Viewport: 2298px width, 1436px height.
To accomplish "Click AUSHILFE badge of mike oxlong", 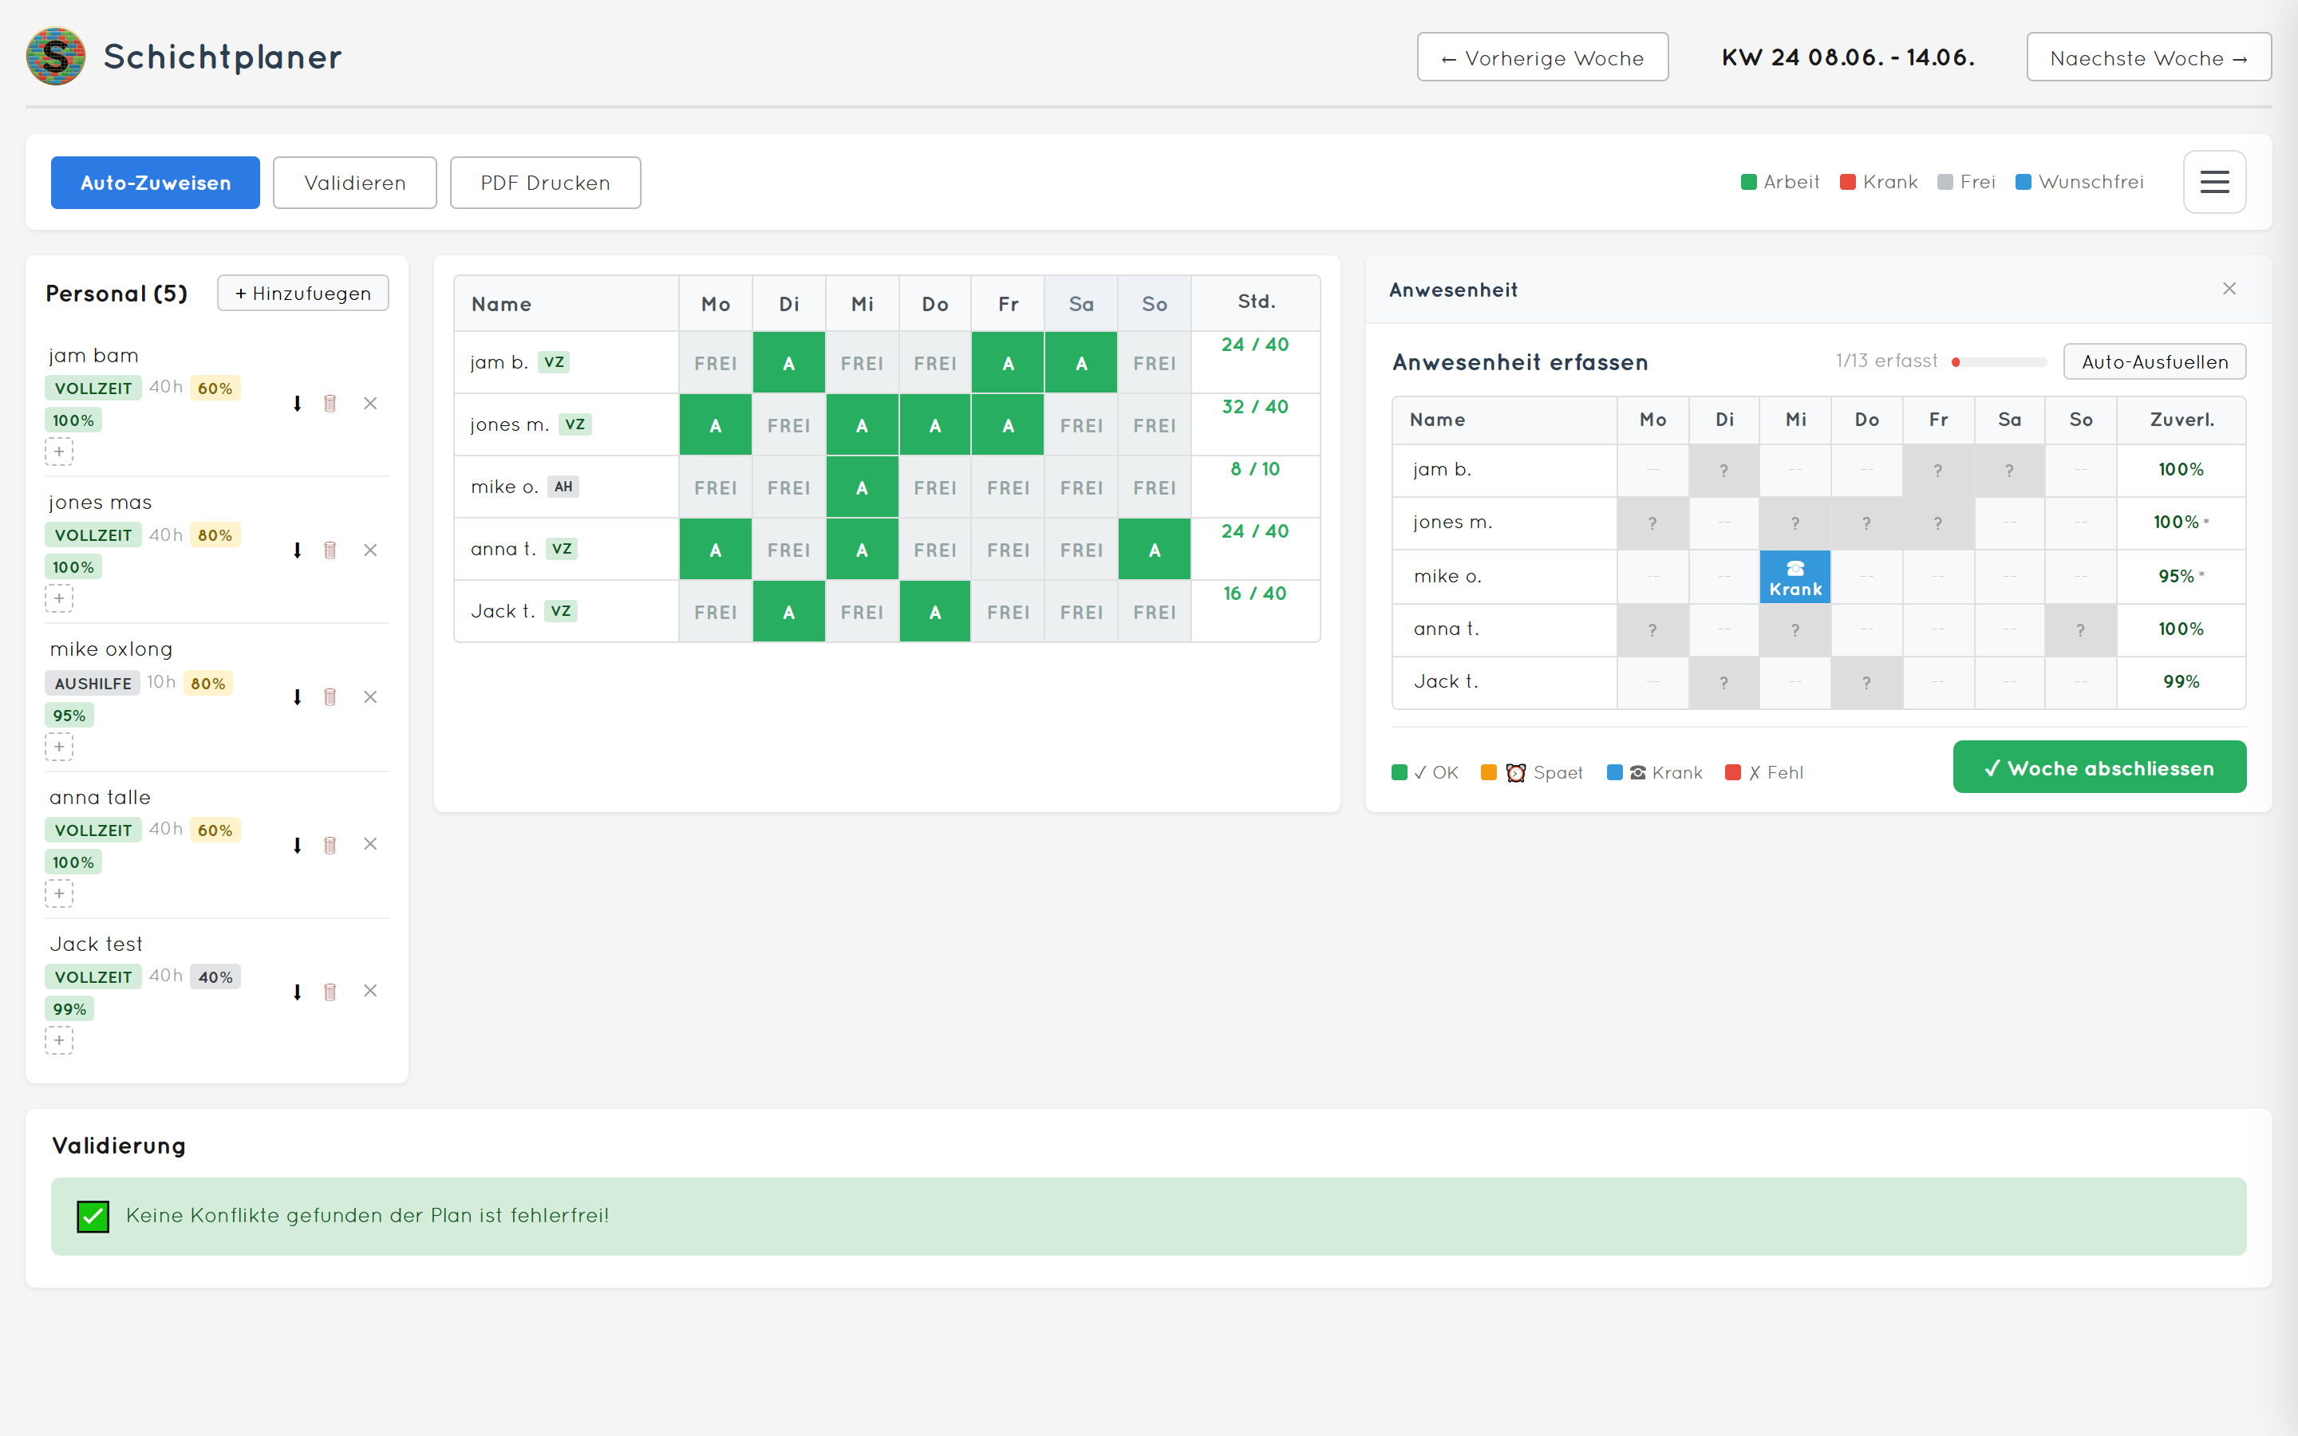I will tap(93, 683).
